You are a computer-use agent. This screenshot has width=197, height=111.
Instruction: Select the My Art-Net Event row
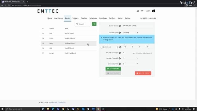(x=69, y=53)
